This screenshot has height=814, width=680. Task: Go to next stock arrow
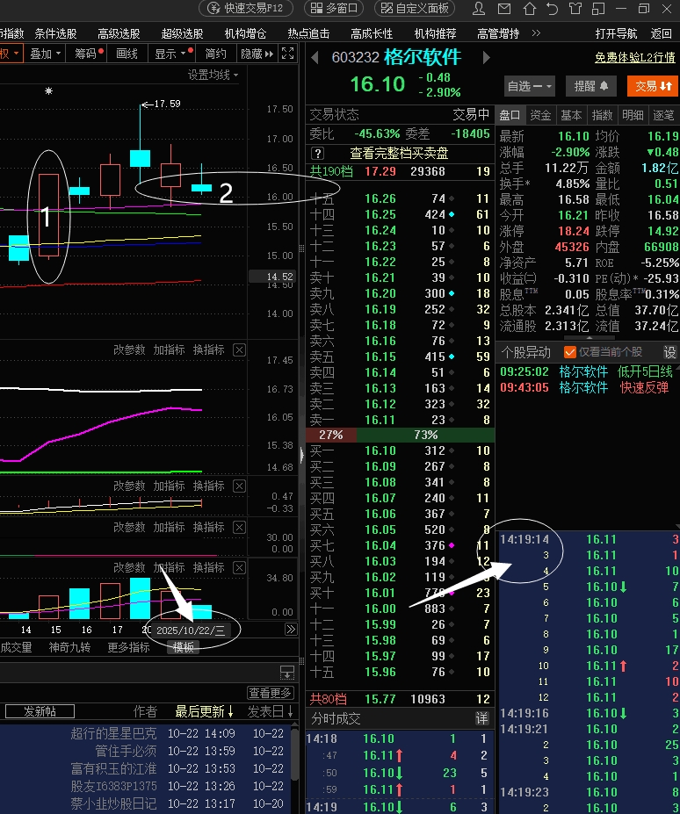(x=486, y=58)
